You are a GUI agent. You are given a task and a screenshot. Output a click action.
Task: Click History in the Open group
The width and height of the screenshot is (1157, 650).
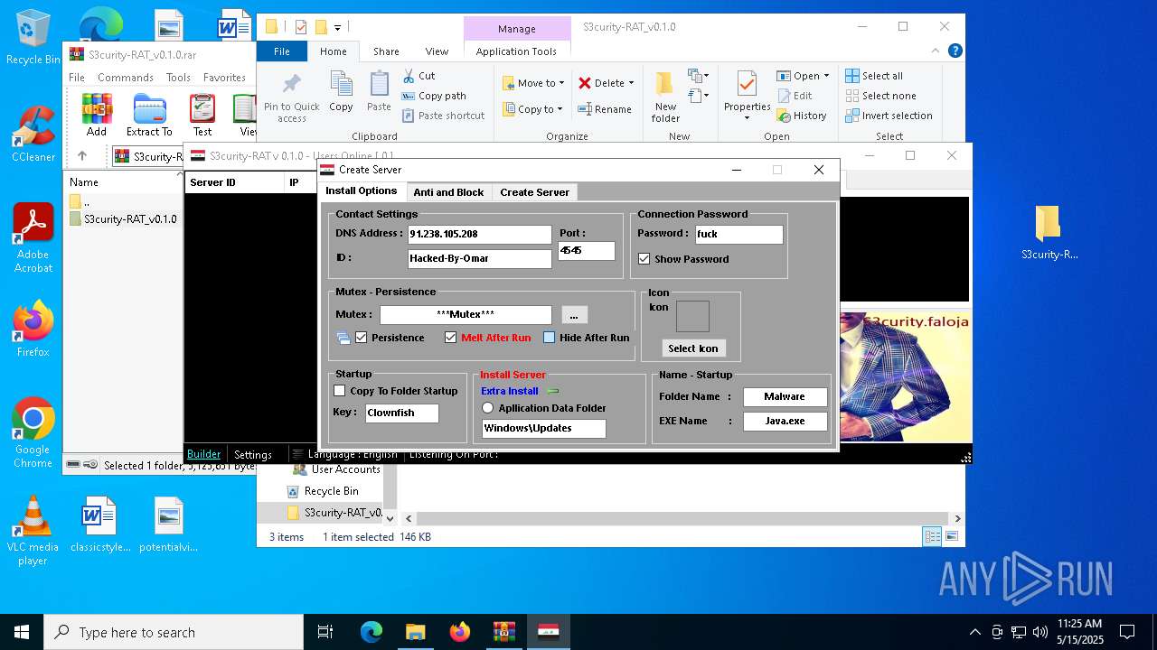[x=802, y=116]
